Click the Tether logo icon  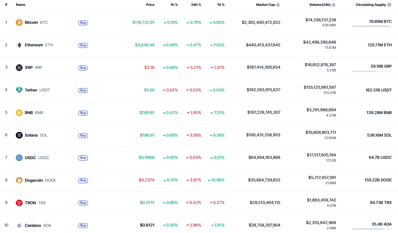19,90
